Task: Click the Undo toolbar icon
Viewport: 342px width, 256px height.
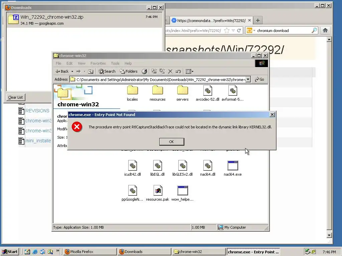Action: [x=178, y=71]
